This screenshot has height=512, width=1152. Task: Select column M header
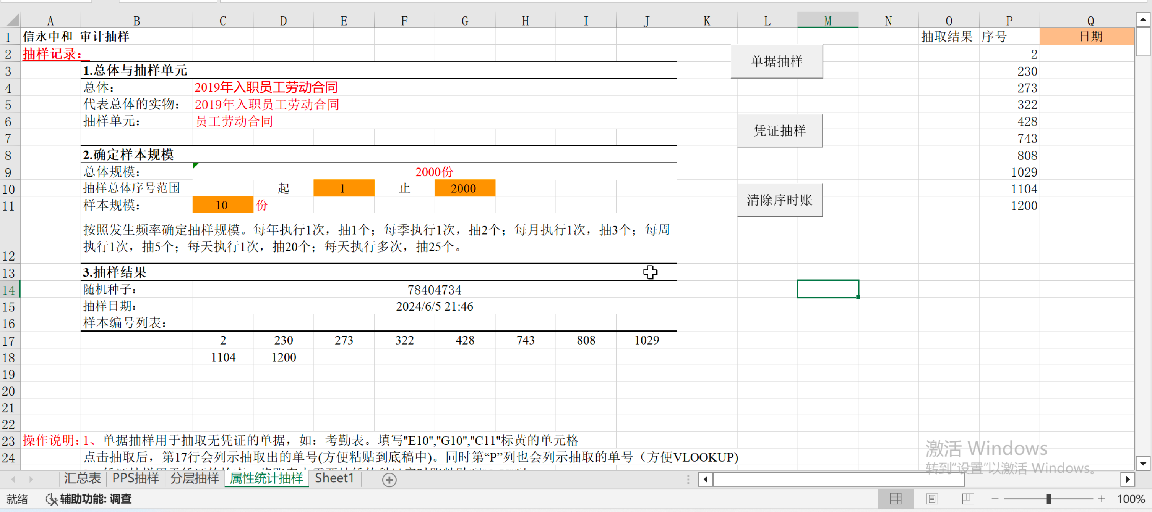click(828, 21)
